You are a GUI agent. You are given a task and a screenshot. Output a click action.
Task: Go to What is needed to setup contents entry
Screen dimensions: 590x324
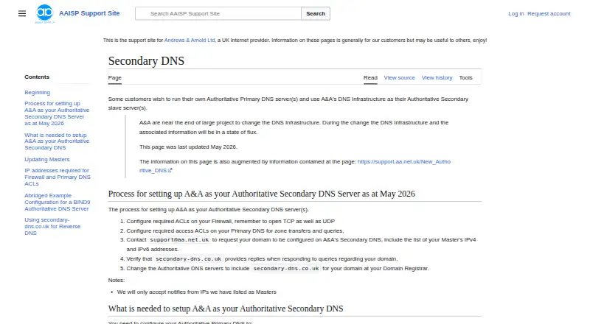57,141
